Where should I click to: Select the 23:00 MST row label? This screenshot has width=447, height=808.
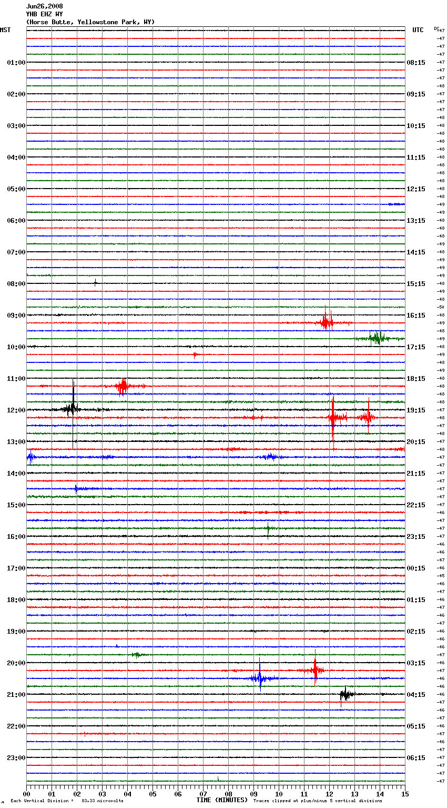[16, 758]
